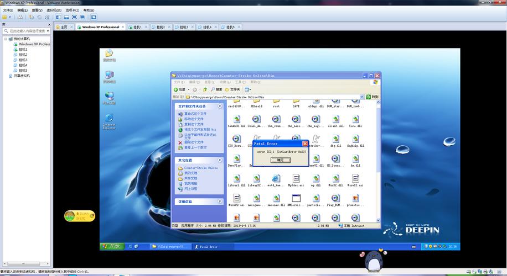The height and width of the screenshot is (276, 507).
Task: Open the 后退 back history dropdown arrow
Action: pos(189,89)
